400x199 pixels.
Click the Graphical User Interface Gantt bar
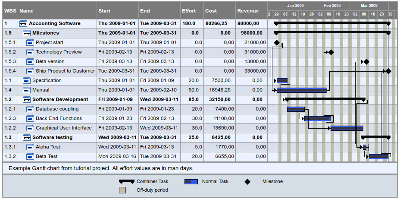pos(347,128)
